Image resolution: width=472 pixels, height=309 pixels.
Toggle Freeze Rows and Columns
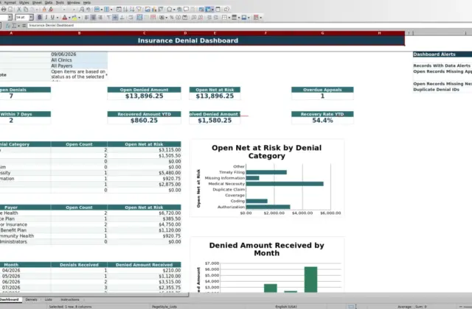pos(208,10)
